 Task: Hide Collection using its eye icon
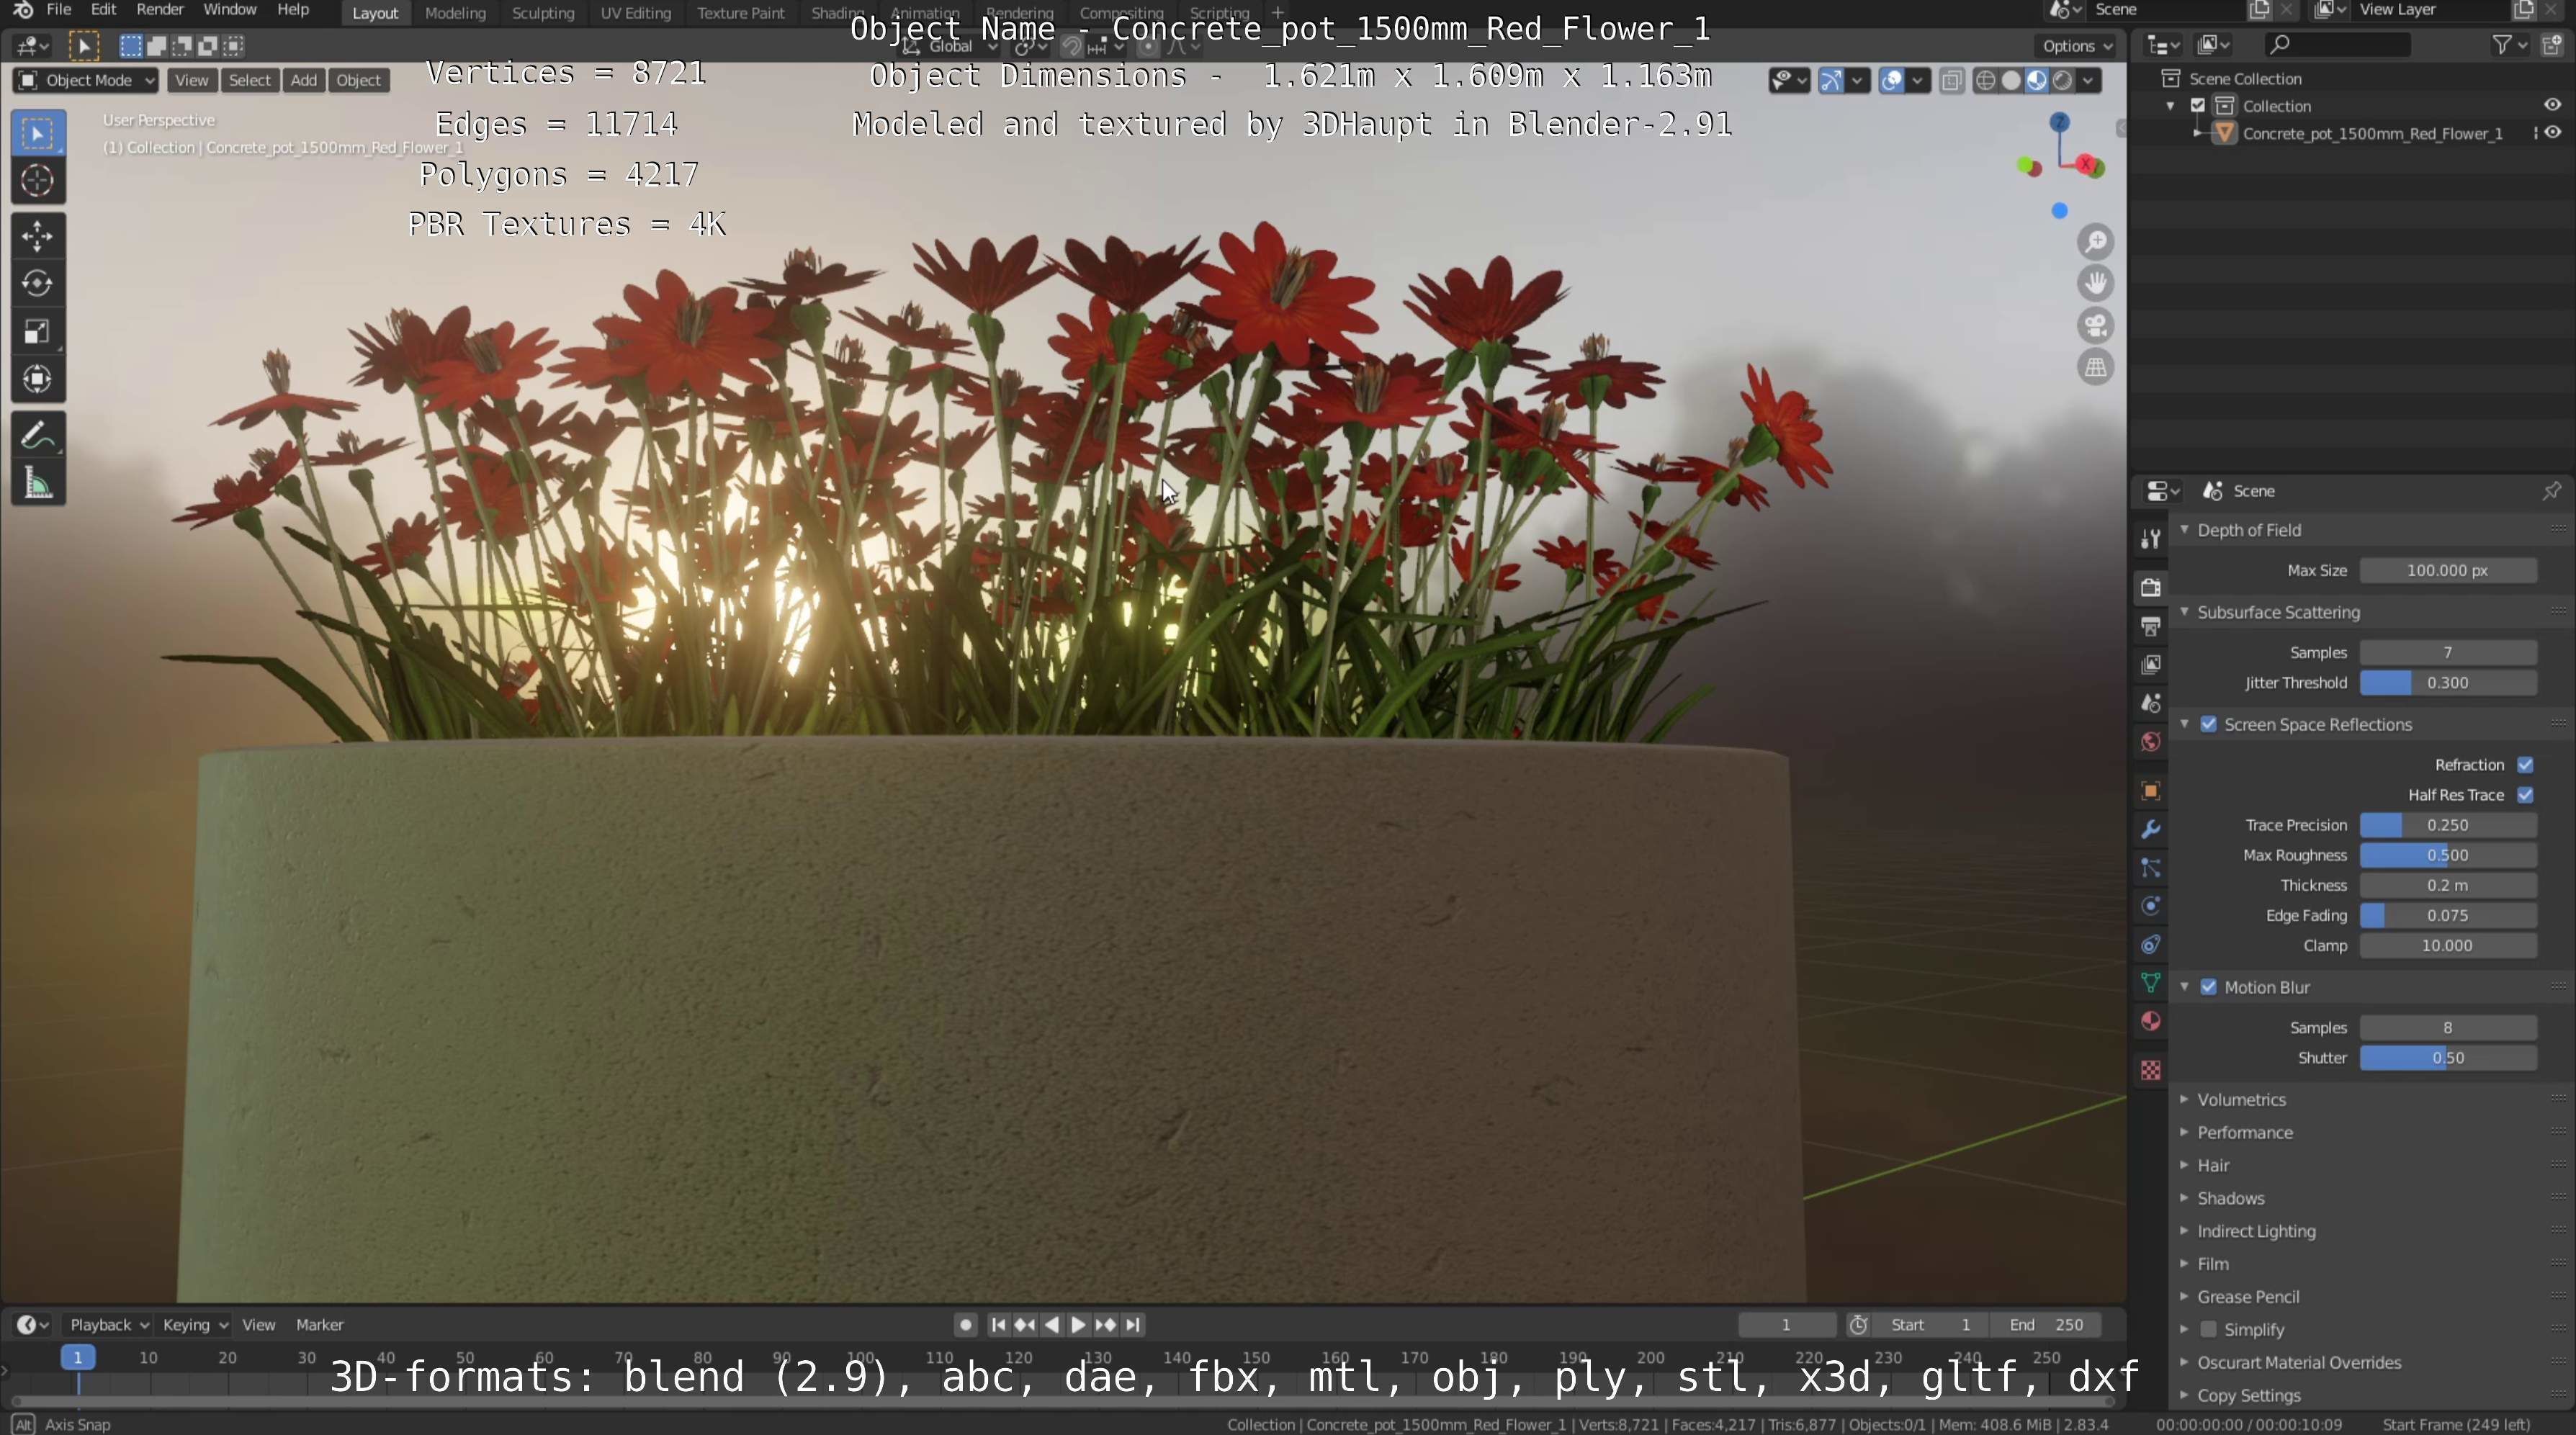point(2552,105)
